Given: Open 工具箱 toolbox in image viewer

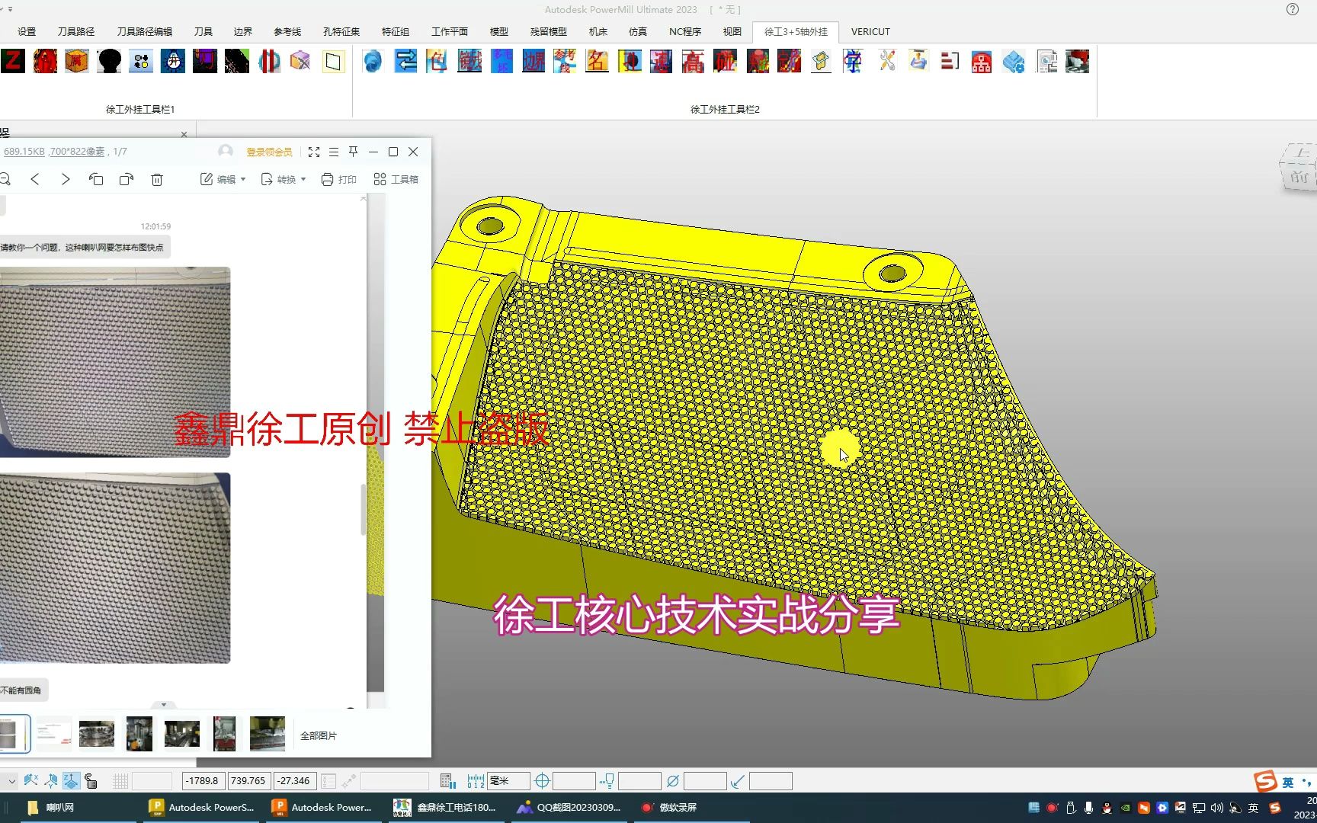Looking at the screenshot, I should 396,179.
